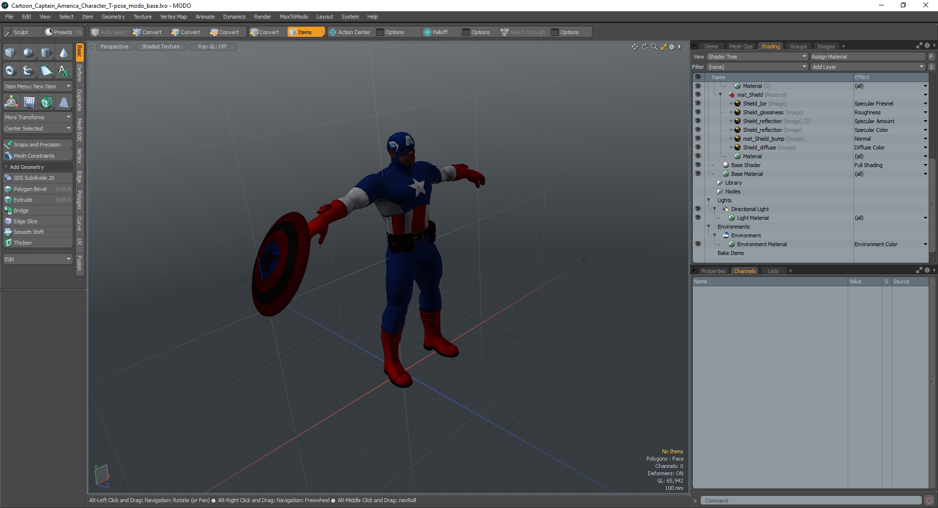Screen dimensions: 938x508
Task: Open Center Selected dropdown
Action: (38, 128)
